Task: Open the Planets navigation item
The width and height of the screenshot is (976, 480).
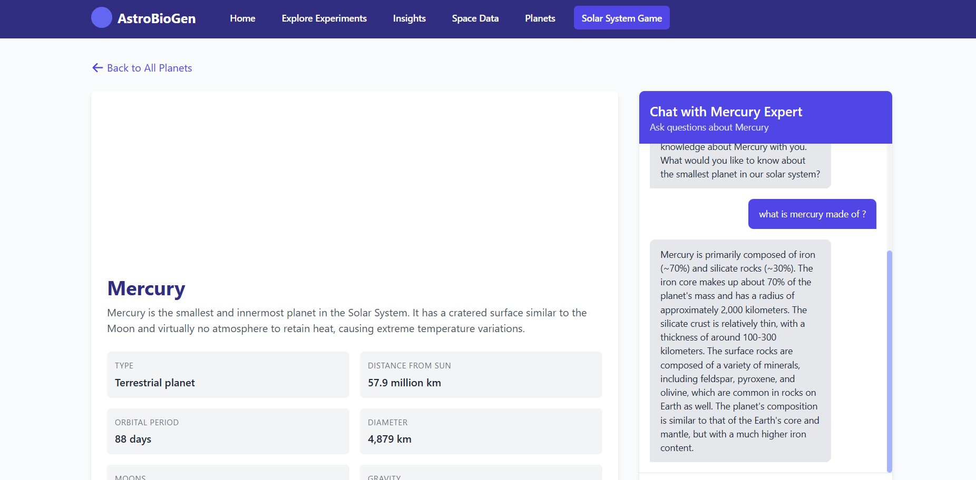Action: click(x=540, y=18)
